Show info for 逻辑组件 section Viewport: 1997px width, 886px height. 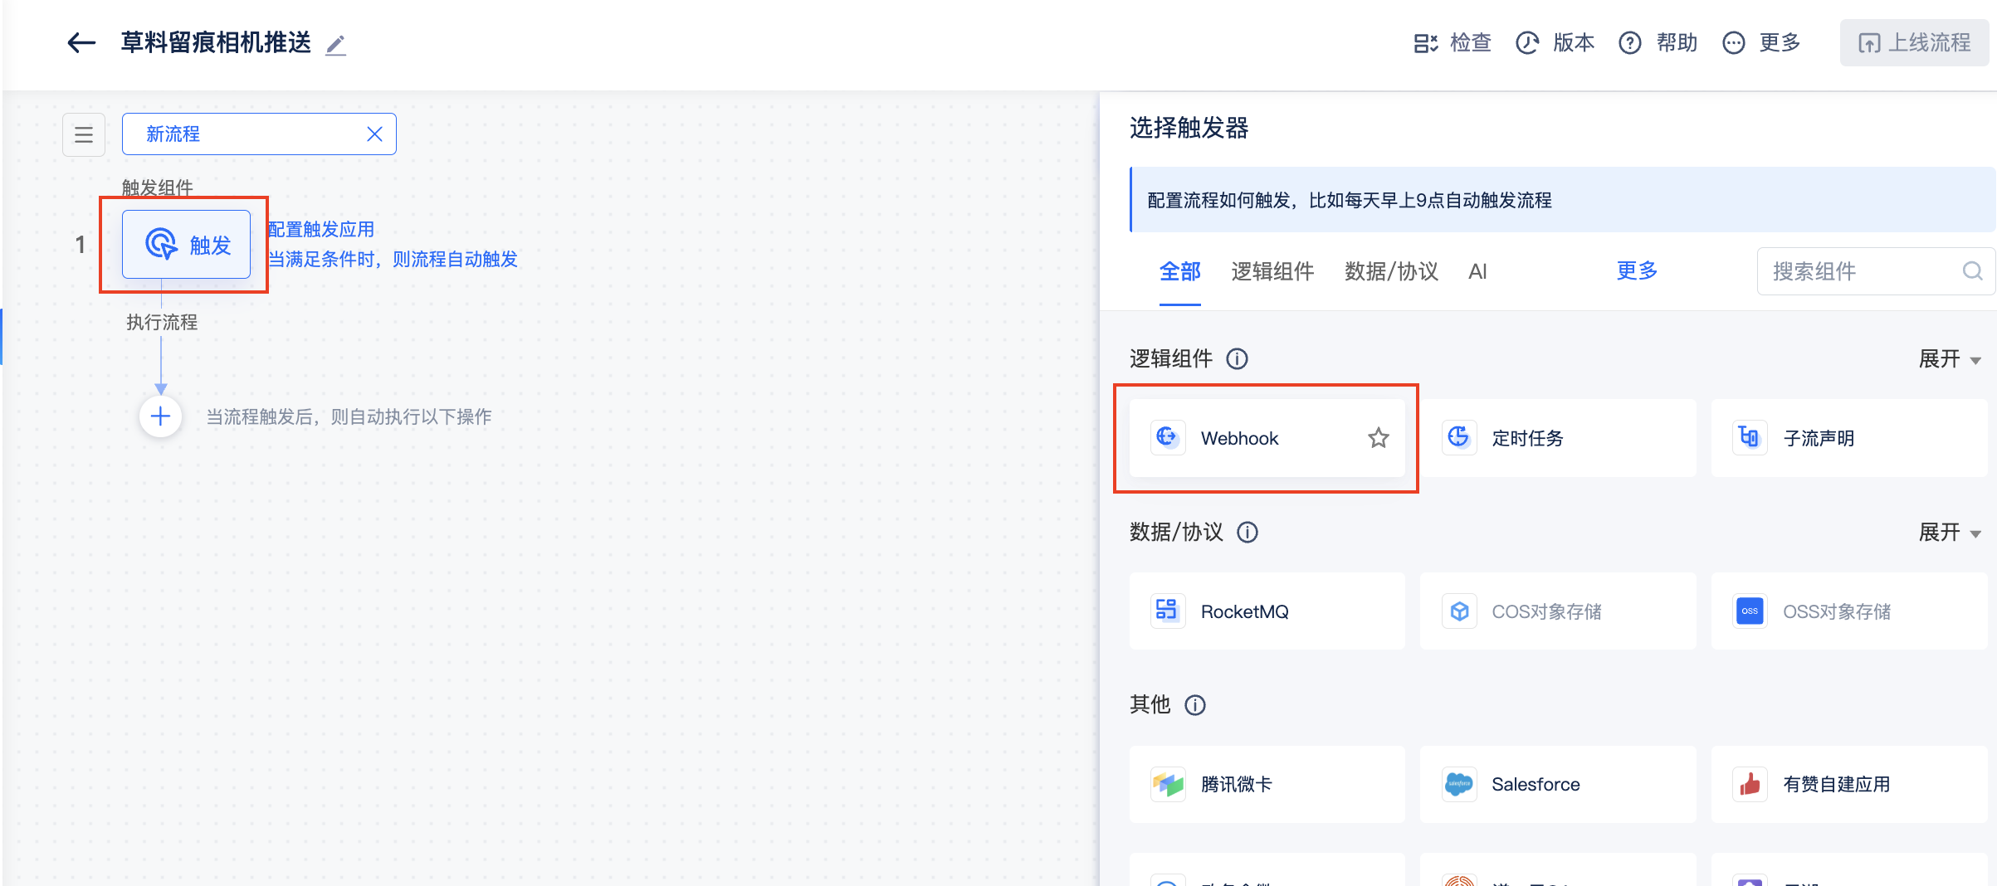(x=1237, y=359)
